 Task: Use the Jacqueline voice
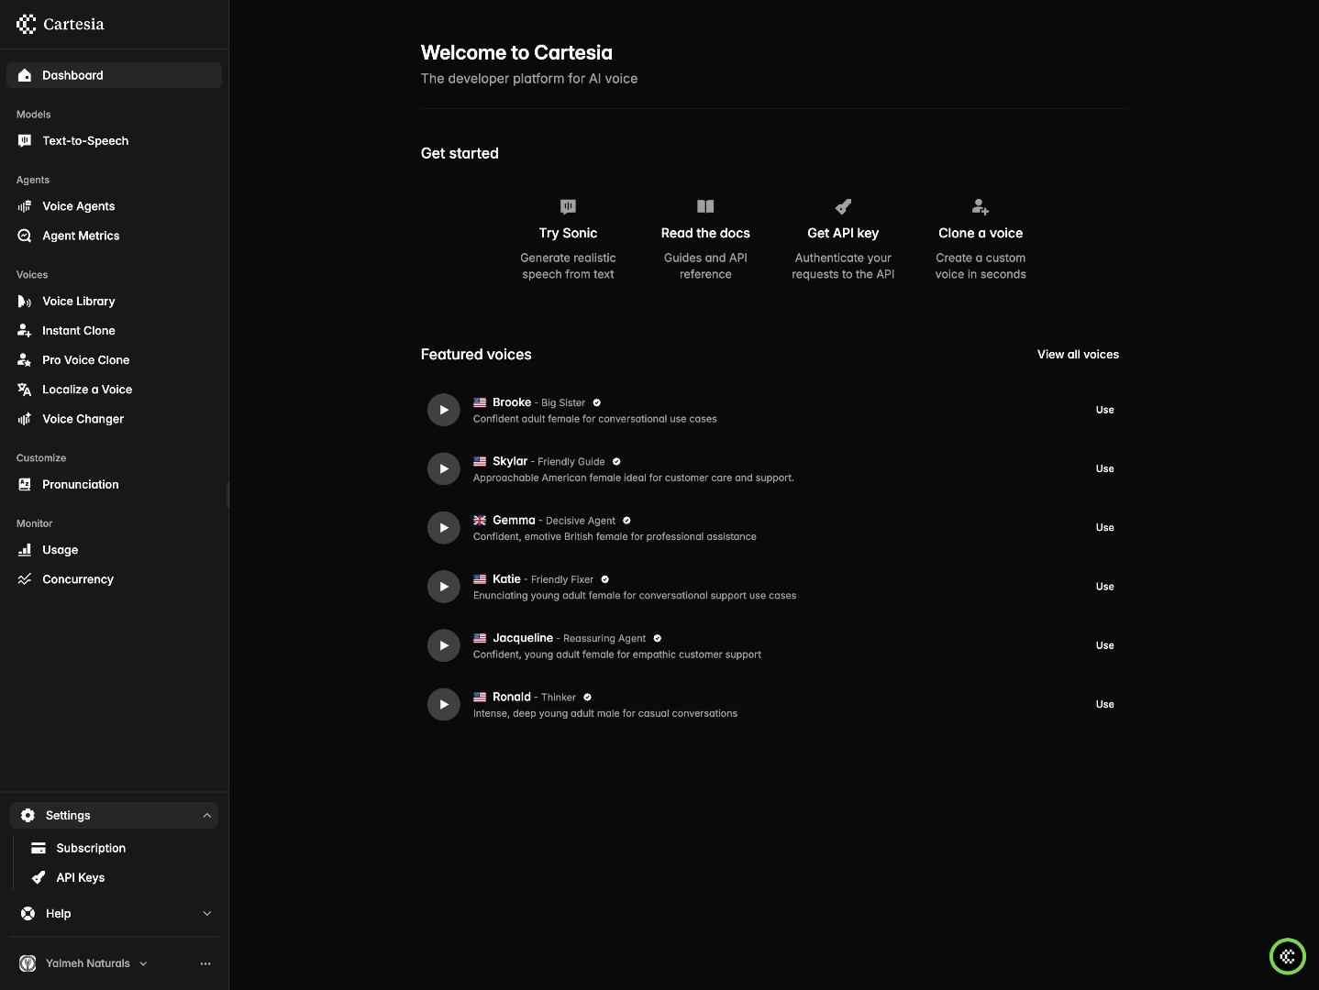point(1104,645)
